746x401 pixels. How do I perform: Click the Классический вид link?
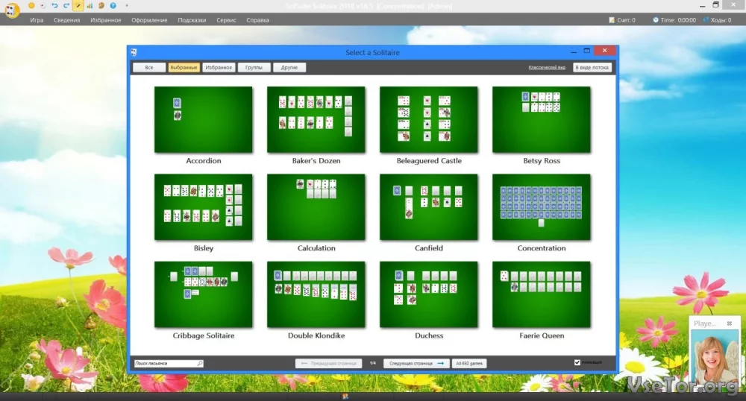[546, 68]
